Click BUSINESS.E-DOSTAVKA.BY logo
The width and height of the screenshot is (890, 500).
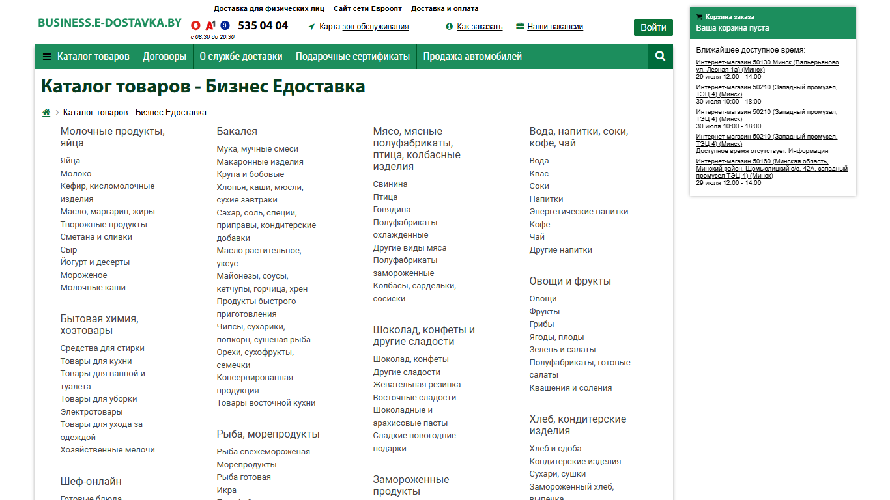click(109, 23)
